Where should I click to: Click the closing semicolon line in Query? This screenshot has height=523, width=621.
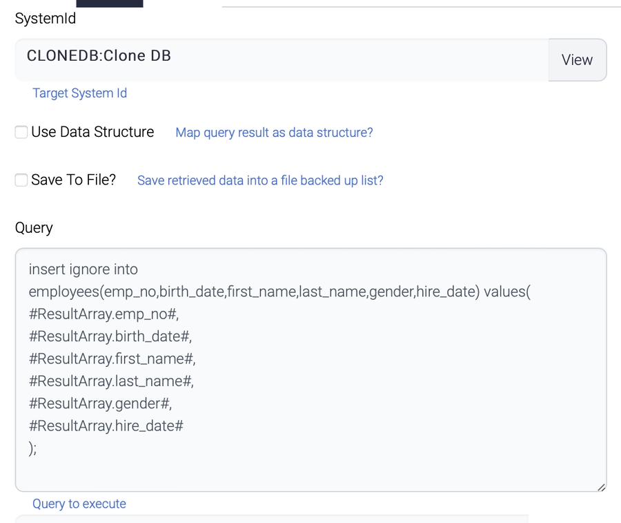(32, 448)
